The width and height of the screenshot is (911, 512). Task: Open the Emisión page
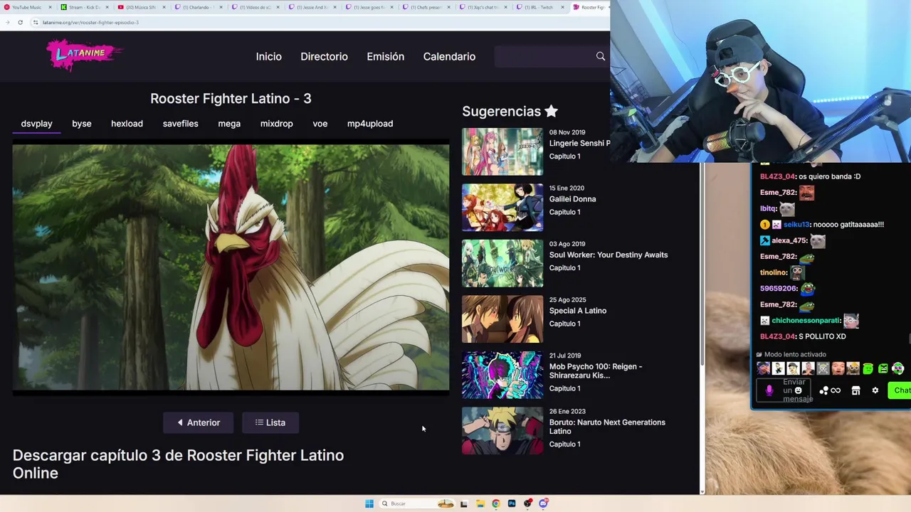coord(385,57)
